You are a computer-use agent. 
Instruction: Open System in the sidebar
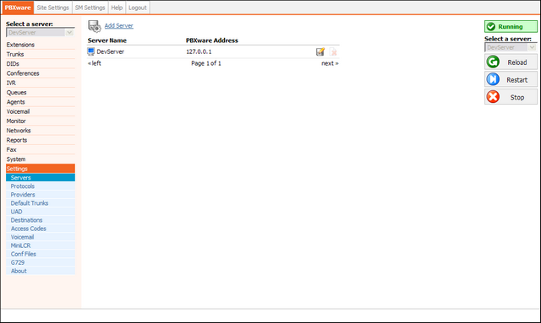coord(41,159)
